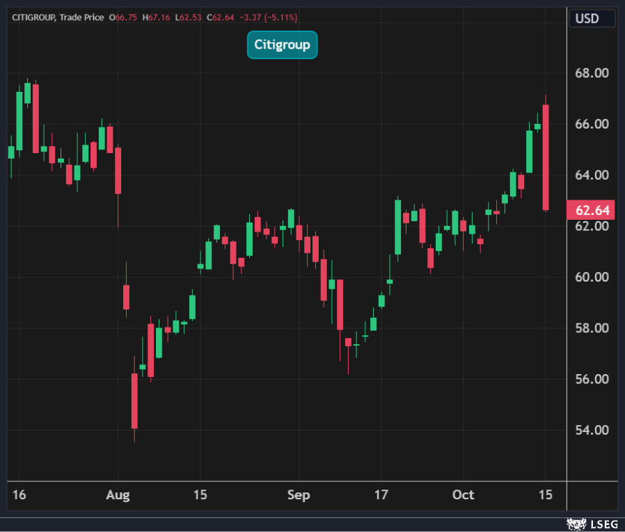Click 66.00 on the price axis
The height and width of the screenshot is (532, 625).
coord(592,124)
